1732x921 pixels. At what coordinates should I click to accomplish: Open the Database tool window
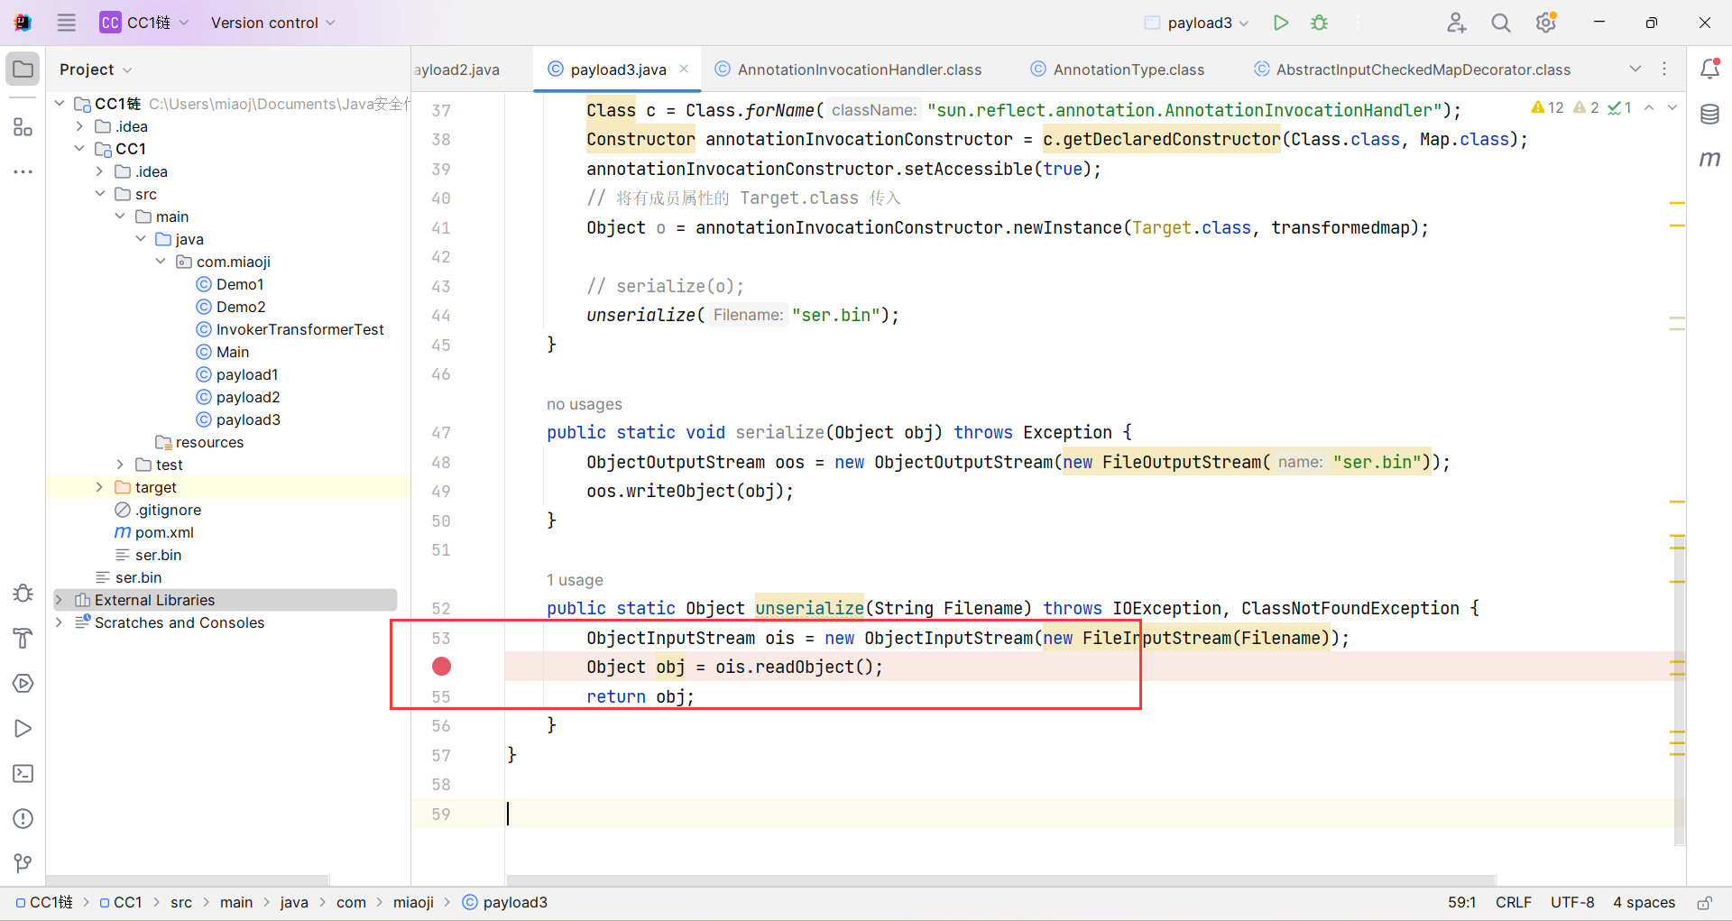click(x=1709, y=115)
